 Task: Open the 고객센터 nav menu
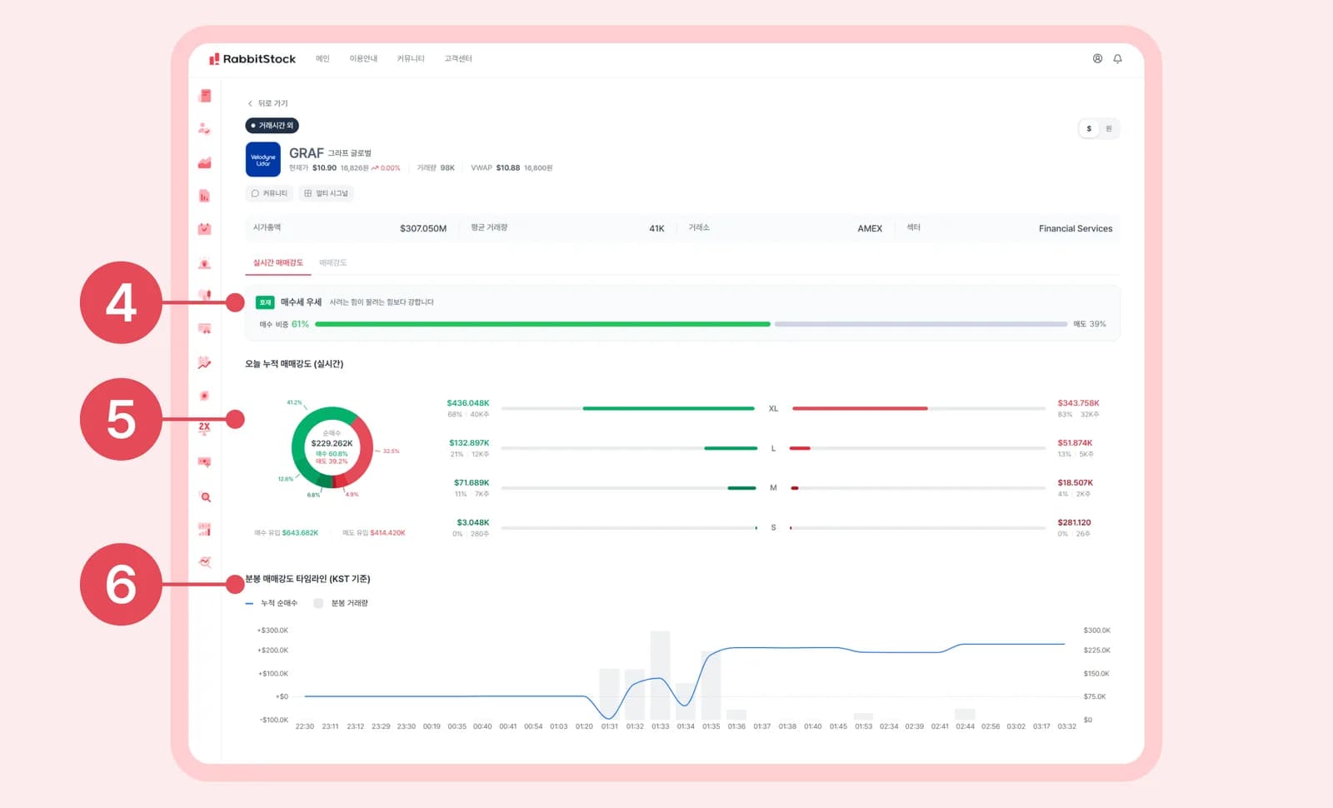pyautogui.click(x=458, y=58)
